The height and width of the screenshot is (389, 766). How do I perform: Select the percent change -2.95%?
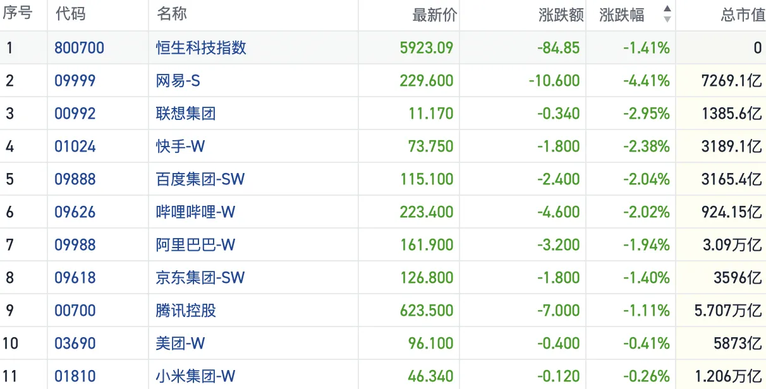[x=646, y=114]
